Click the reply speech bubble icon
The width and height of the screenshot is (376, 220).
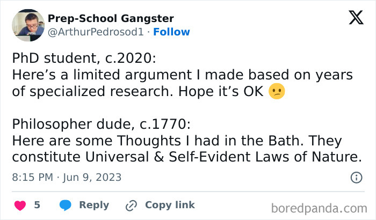point(66,205)
